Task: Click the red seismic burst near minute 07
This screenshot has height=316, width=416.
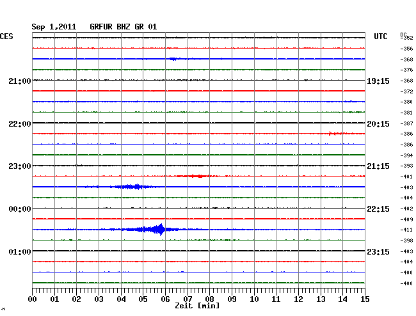Action: click(198, 176)
